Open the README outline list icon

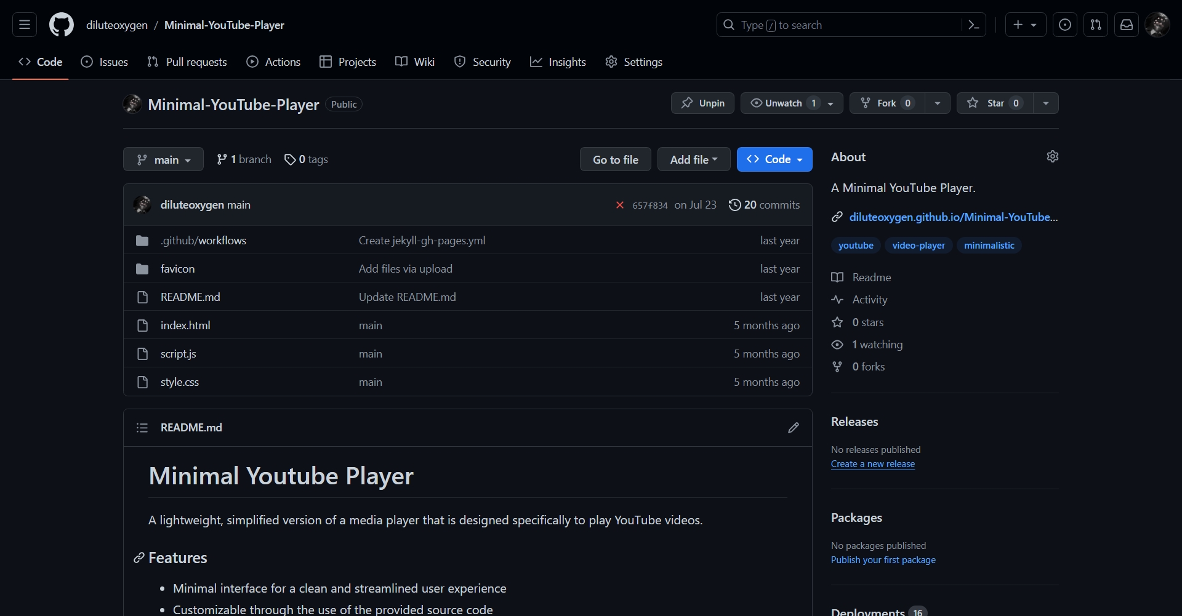(142, 428)
